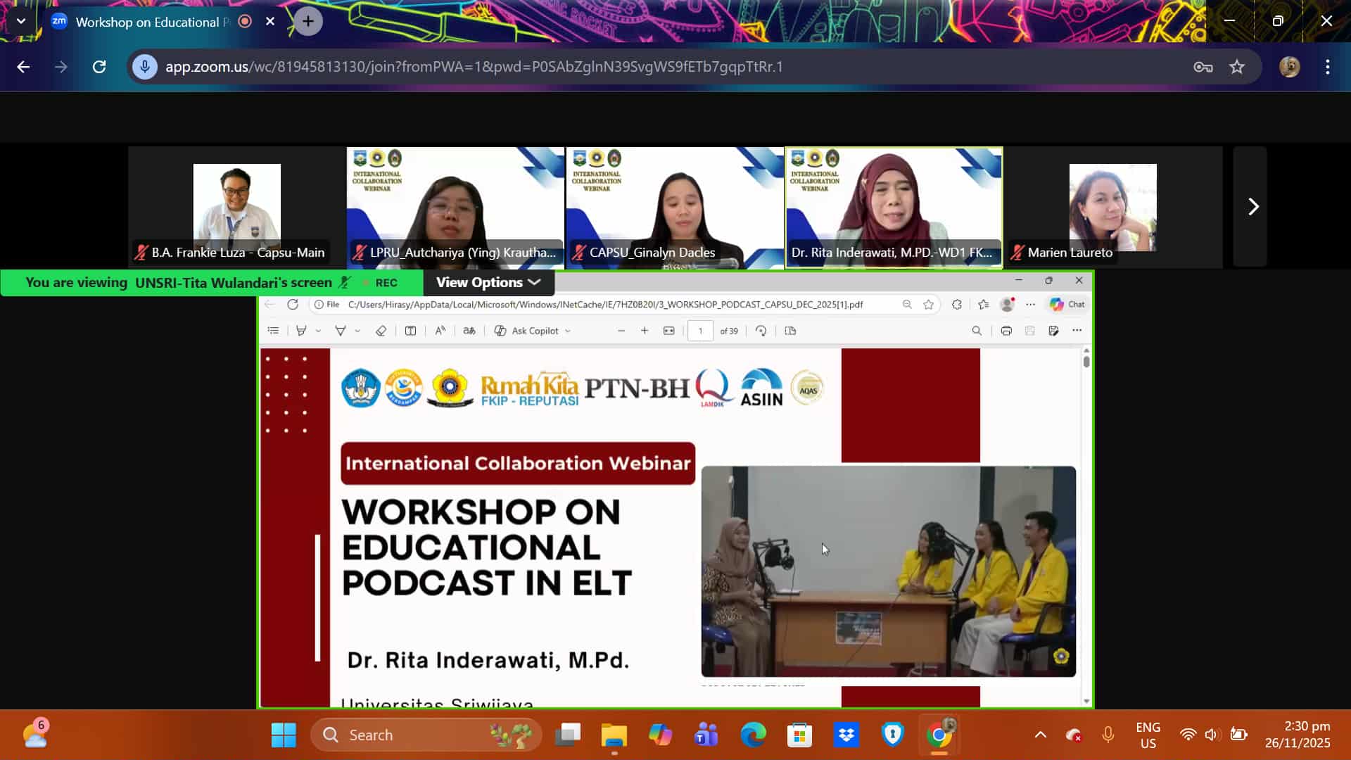The image size is (1351, 760).
Task: Switch to Workshop on Educational tab
Action: pyautogui.click(x=151, y=22)
